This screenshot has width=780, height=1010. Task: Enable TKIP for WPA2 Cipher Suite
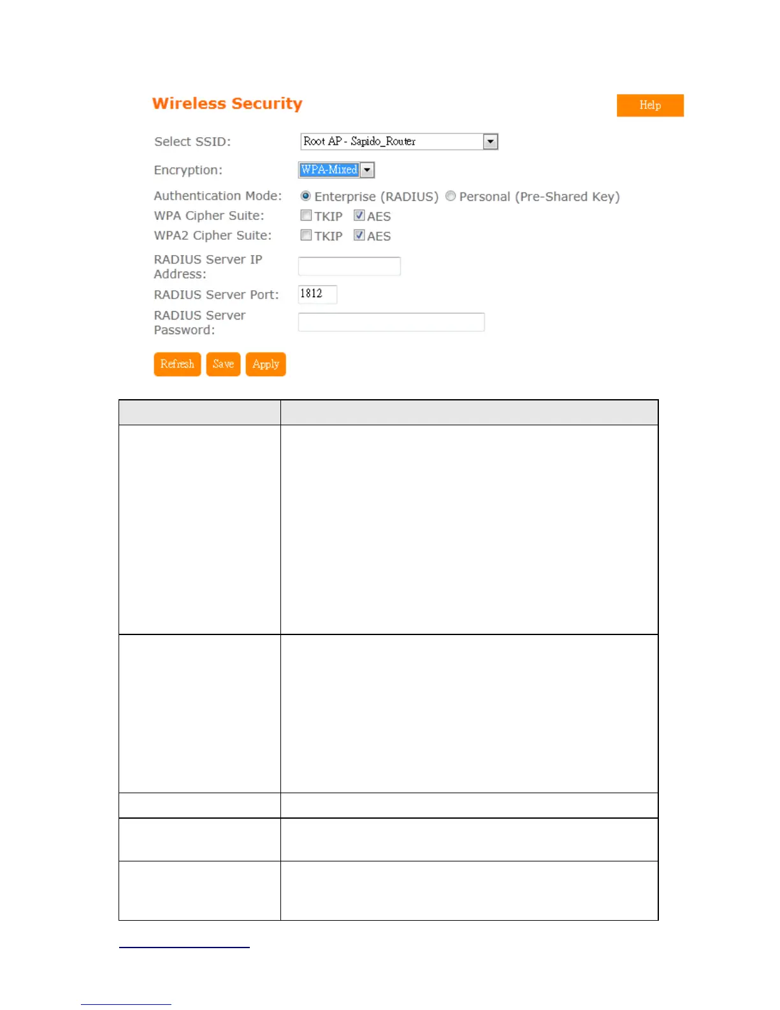pyautogui.click(x=306, y=235)
